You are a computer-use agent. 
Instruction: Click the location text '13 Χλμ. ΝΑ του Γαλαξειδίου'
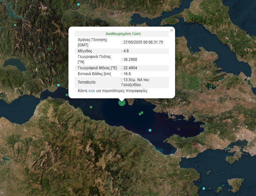tap(135, 82)
